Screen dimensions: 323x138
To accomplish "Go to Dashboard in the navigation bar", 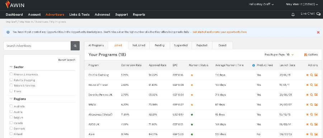I will point(14,15).
